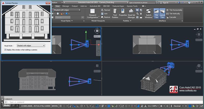Click the Switch Windows button
Viewport: 204px width, 109px height.
[149, 14]
